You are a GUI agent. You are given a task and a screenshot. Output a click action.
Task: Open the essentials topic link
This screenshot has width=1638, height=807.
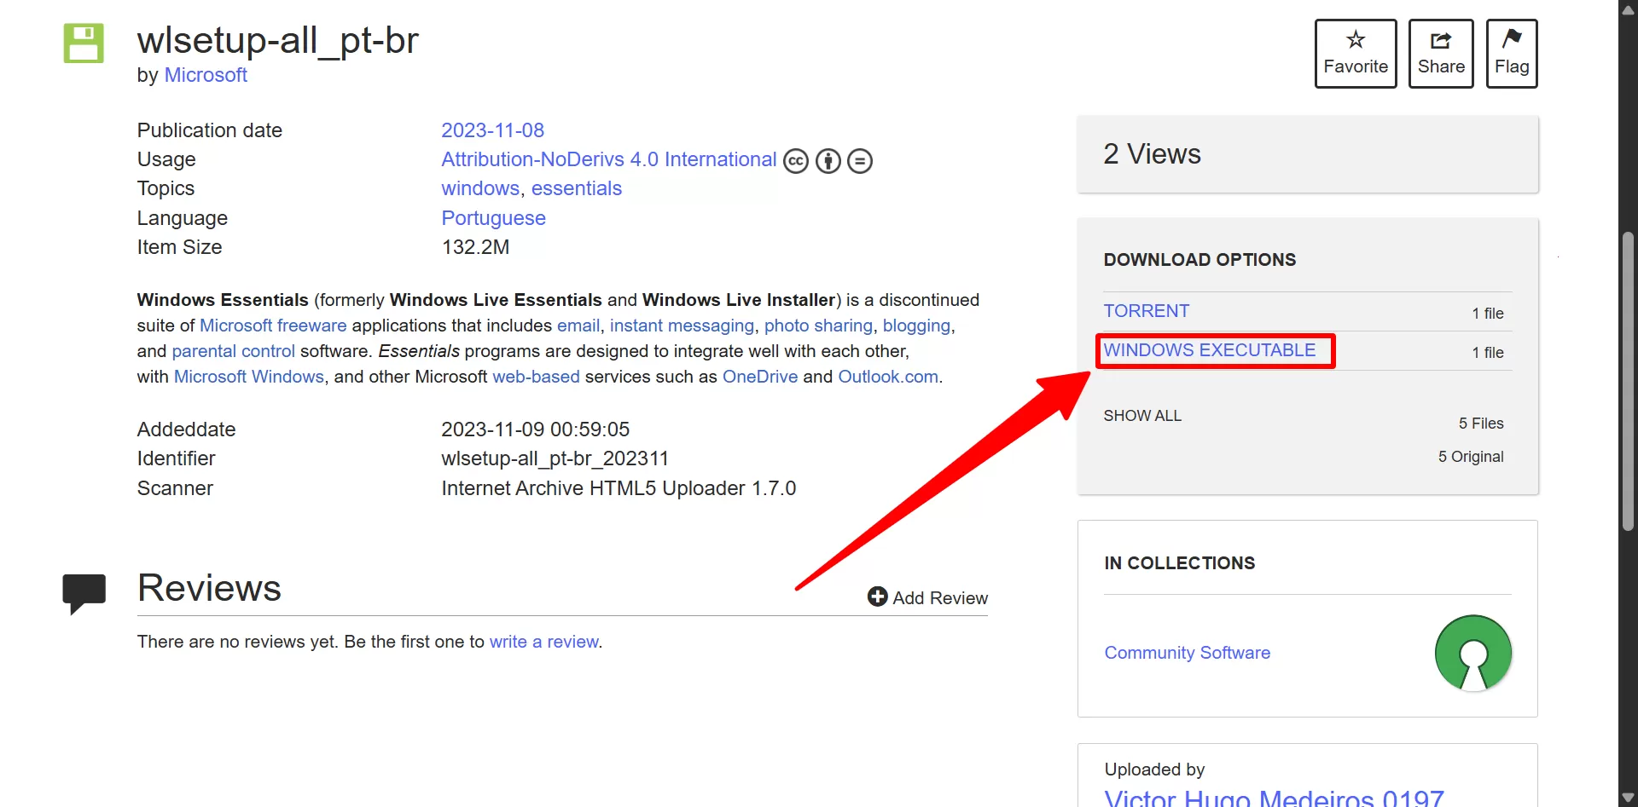tap(577, 188)
